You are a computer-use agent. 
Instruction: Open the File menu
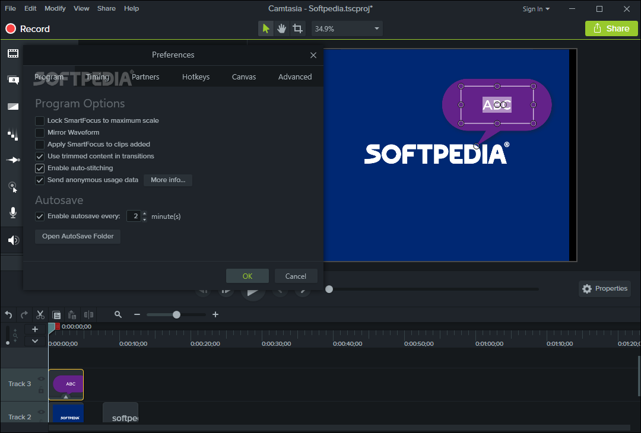tap(10, 8)
